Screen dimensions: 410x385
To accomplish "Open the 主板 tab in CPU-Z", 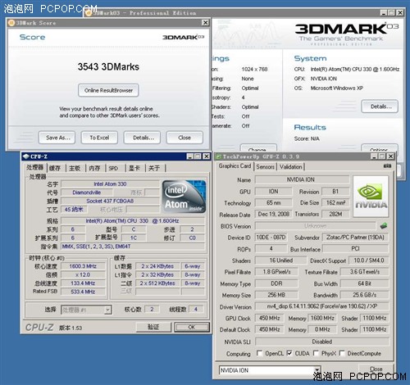I will coord(75,168).
